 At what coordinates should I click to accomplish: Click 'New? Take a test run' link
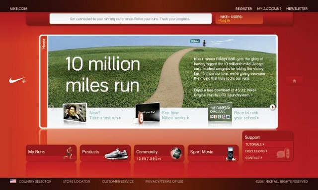point(105,115)
